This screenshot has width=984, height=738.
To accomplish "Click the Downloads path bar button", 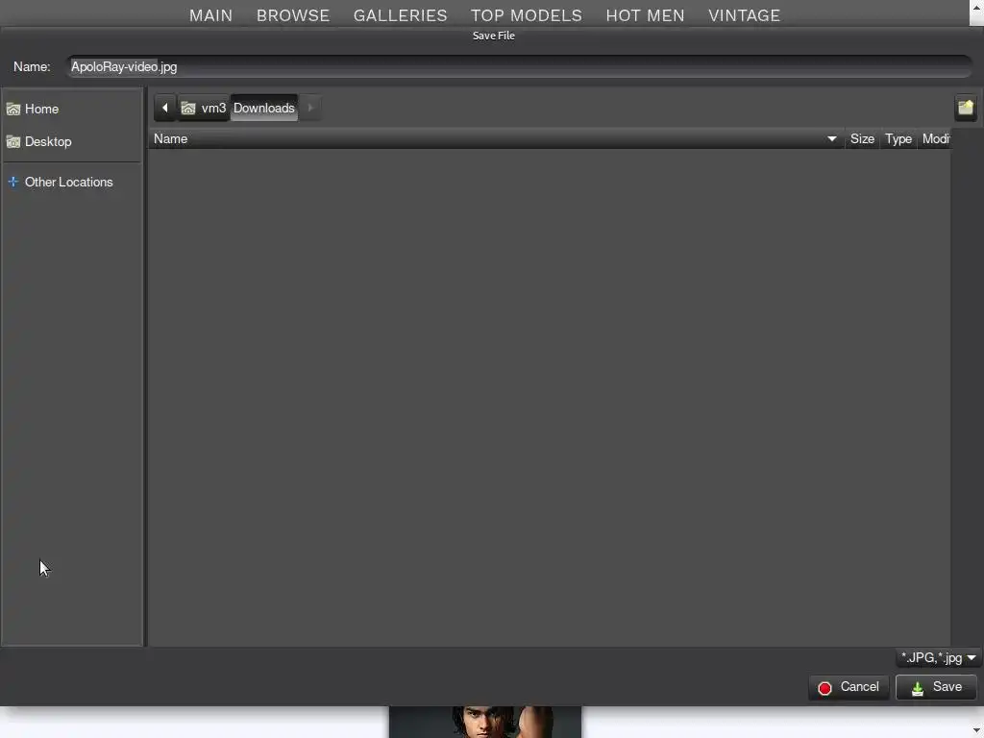I will [x=264, y=108].
